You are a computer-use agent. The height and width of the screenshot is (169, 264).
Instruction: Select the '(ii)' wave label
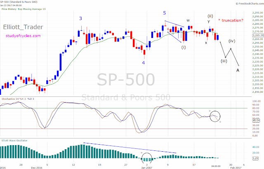(x=210, y=16)
